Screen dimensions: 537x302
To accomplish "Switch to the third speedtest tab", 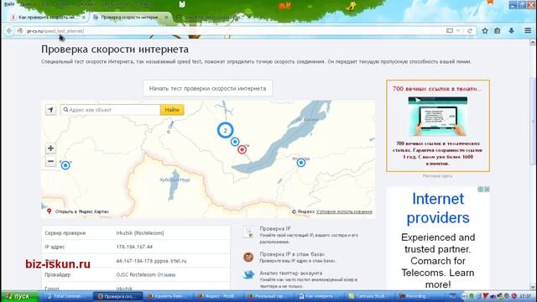I will (214, 17).
